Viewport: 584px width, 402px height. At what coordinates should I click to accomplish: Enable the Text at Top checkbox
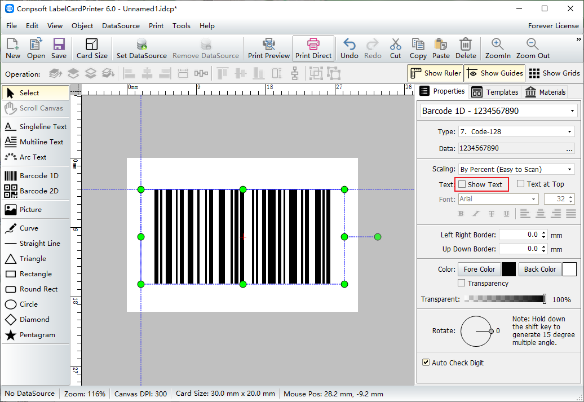(x=521, y=184)
